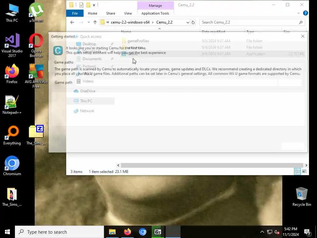Switch Explorer to details view icon
The image size is (317, 238).
pos(297,171)
